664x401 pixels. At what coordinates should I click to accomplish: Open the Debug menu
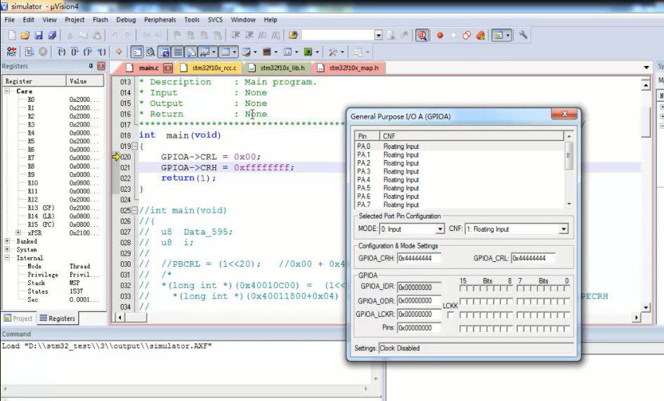pos(126,20)
